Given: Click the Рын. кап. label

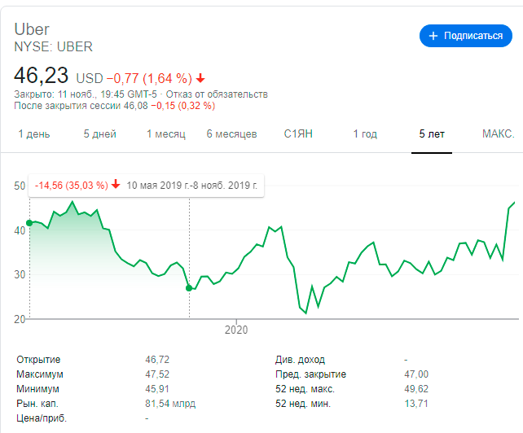Looking at the screenshot, I should click(x=37, y=404).
